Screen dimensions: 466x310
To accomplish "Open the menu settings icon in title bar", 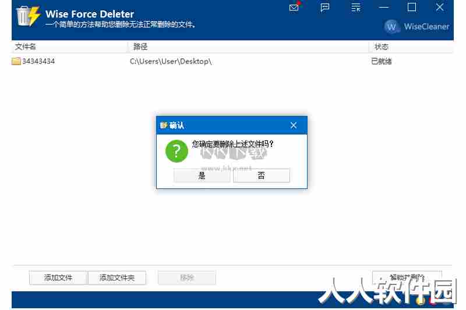I will click(355, 8).
